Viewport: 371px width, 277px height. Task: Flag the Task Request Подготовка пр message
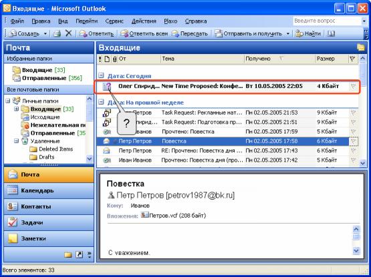coord(353,122)
